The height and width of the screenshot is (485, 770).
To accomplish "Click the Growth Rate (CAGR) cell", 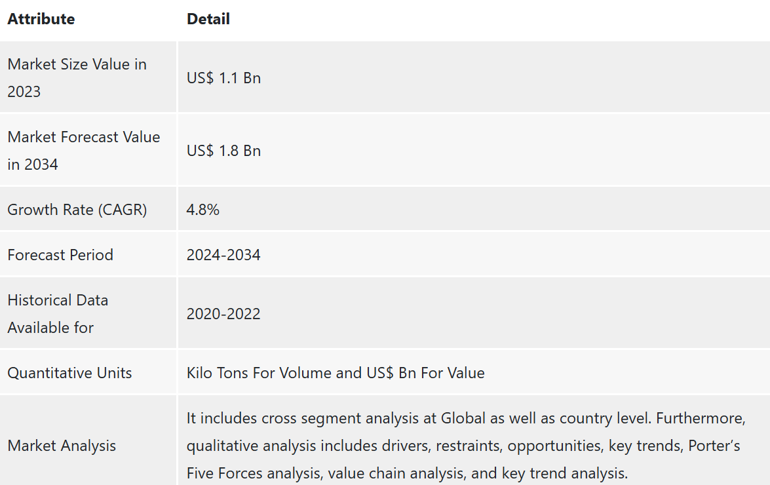I will tap(77, 210).
